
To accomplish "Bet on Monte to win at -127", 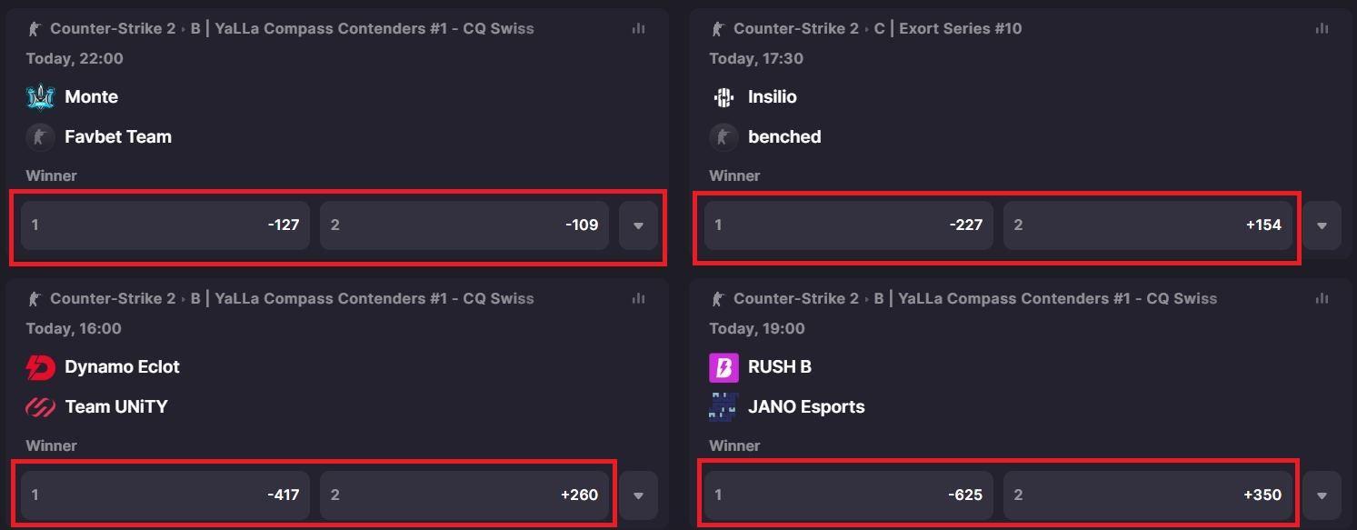I will pyautogui.click(x=165, y=225).
